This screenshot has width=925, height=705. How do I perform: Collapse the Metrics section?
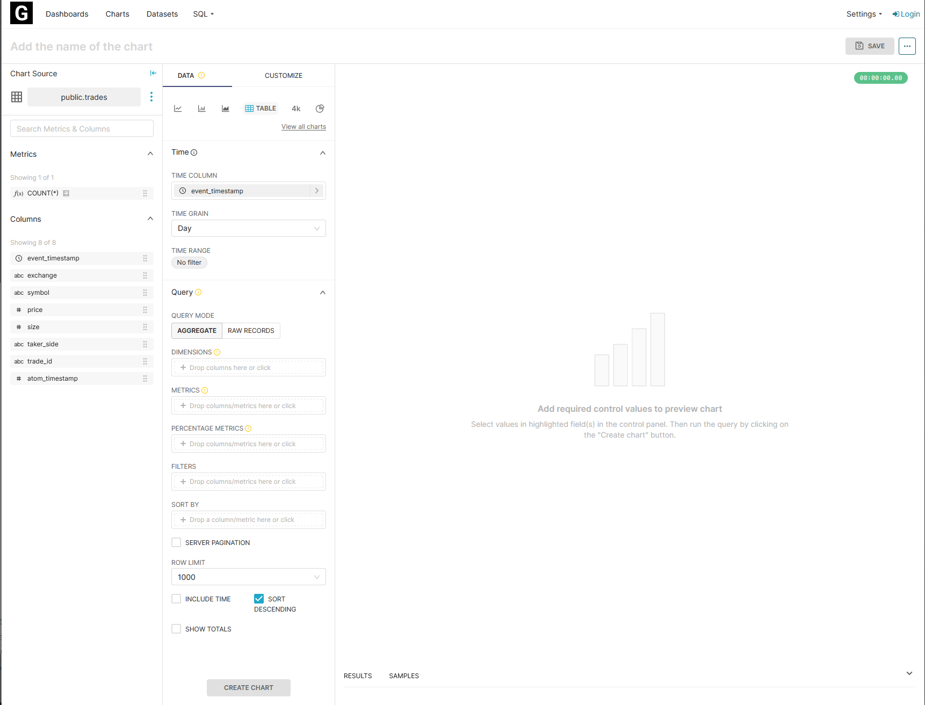tap(150, 154)
